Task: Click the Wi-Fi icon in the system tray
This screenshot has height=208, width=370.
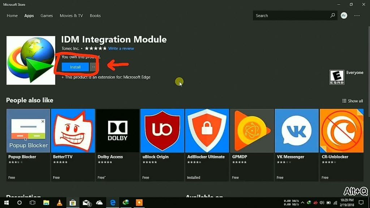Action: [335, 203]
